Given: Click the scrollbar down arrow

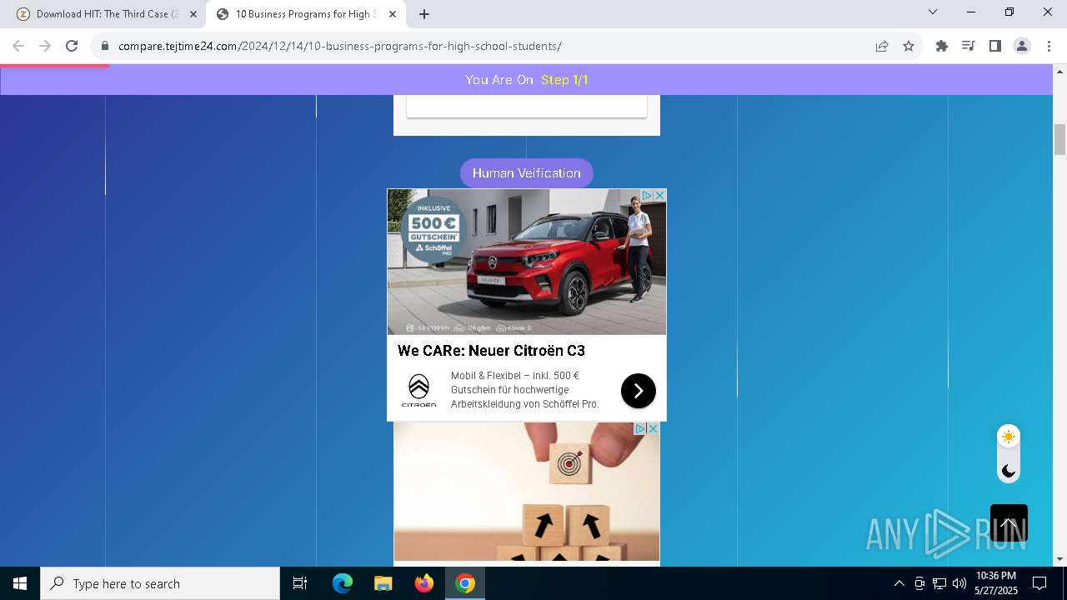Looking at the screenshot, I should click(x=1060, y=559).
